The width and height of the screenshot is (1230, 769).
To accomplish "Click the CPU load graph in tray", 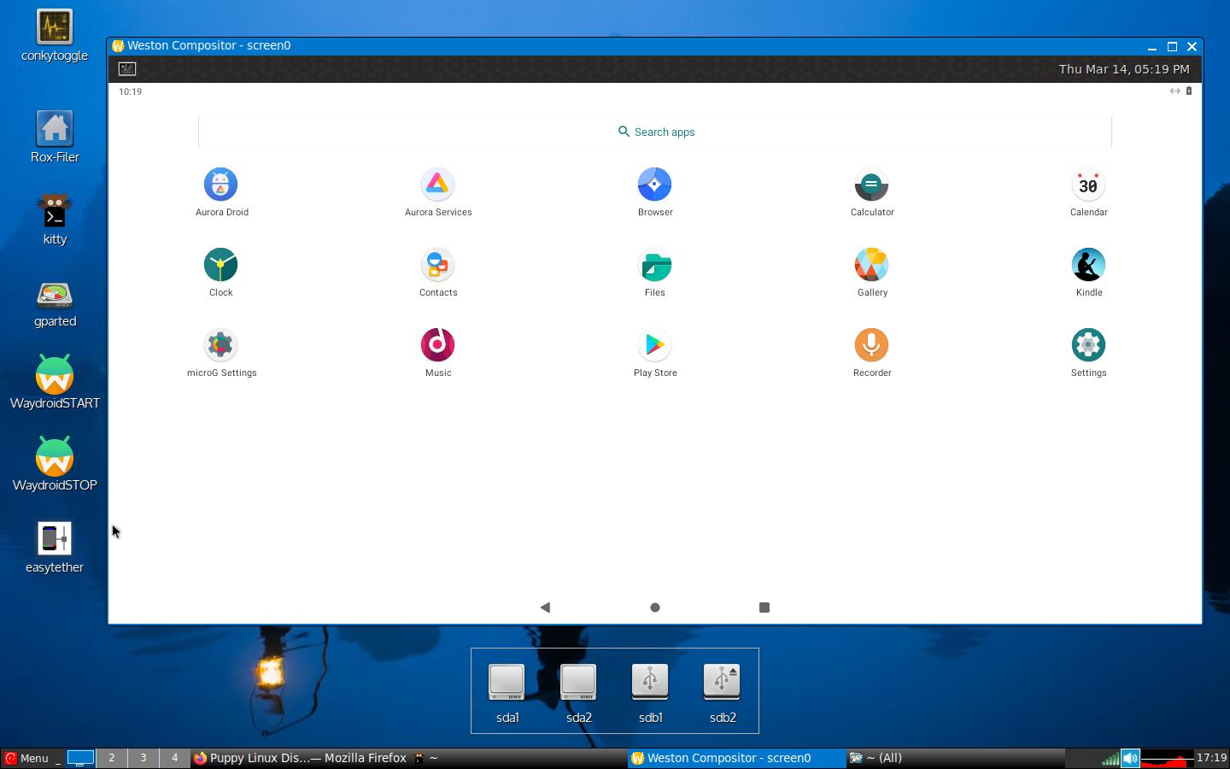I will point(1168,758).
